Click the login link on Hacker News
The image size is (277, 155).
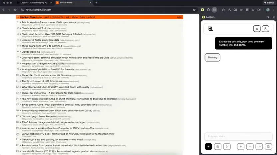[179, 17]
